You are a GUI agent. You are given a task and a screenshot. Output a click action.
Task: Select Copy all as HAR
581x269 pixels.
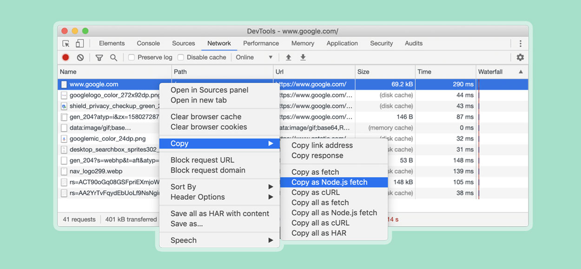click(319, 233)
